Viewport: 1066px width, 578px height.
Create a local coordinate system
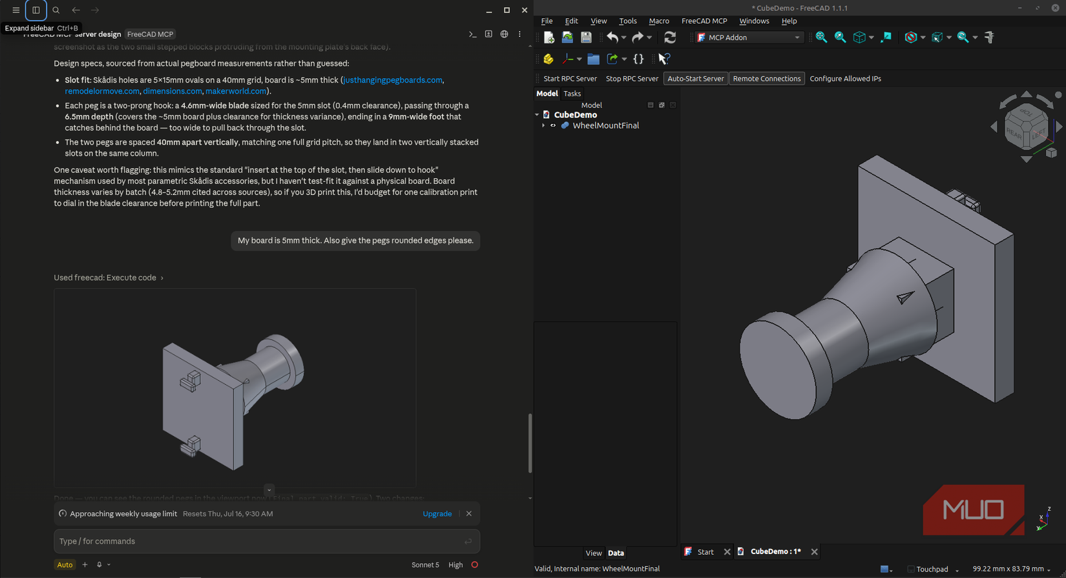568,59
